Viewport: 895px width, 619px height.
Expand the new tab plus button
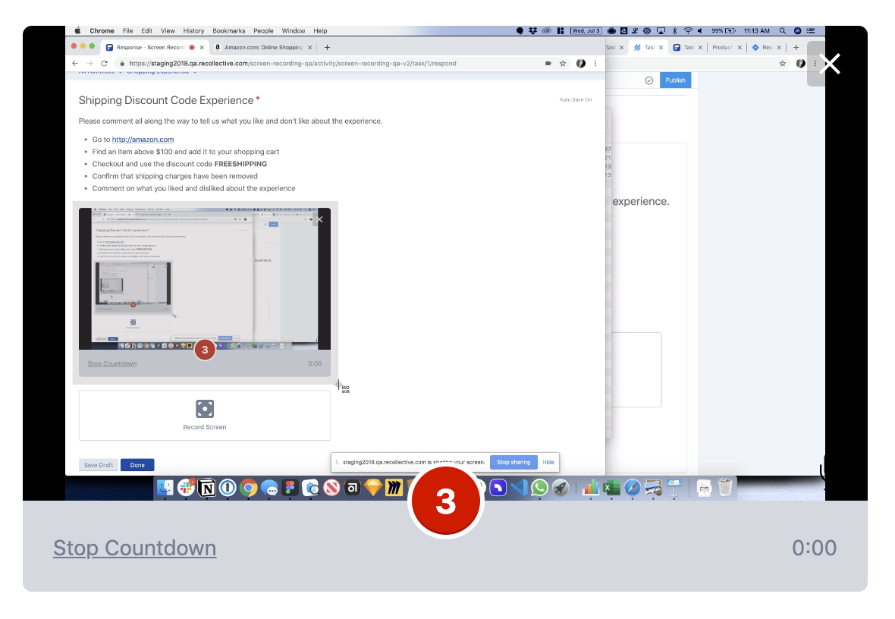point(327,46)
